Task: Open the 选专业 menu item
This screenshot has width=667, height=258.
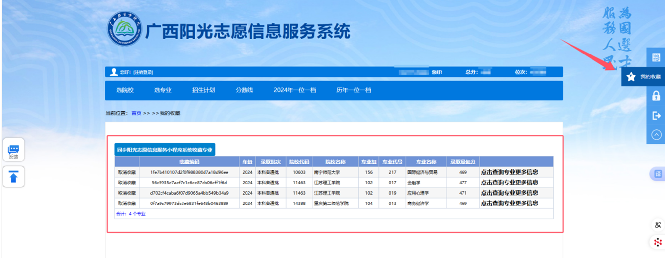Action: click(163, 90)
